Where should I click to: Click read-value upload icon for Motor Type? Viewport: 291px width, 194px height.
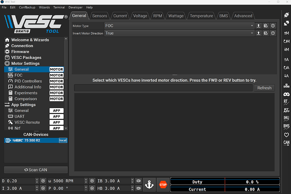(x=259, y=26)
